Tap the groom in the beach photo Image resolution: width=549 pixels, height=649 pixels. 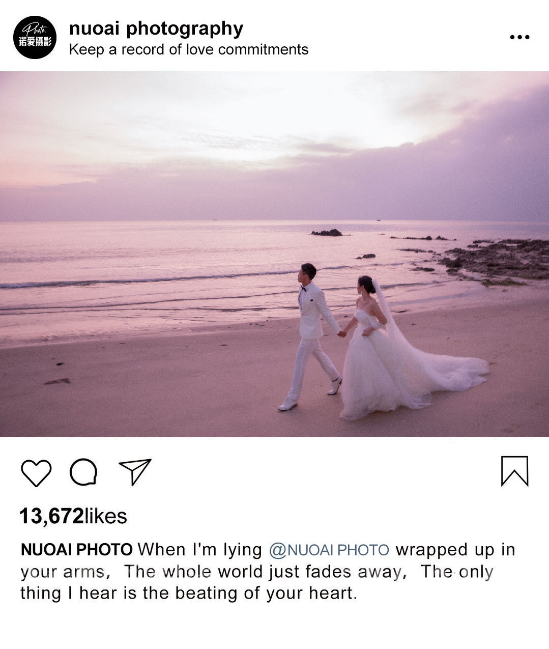point(309,336)
